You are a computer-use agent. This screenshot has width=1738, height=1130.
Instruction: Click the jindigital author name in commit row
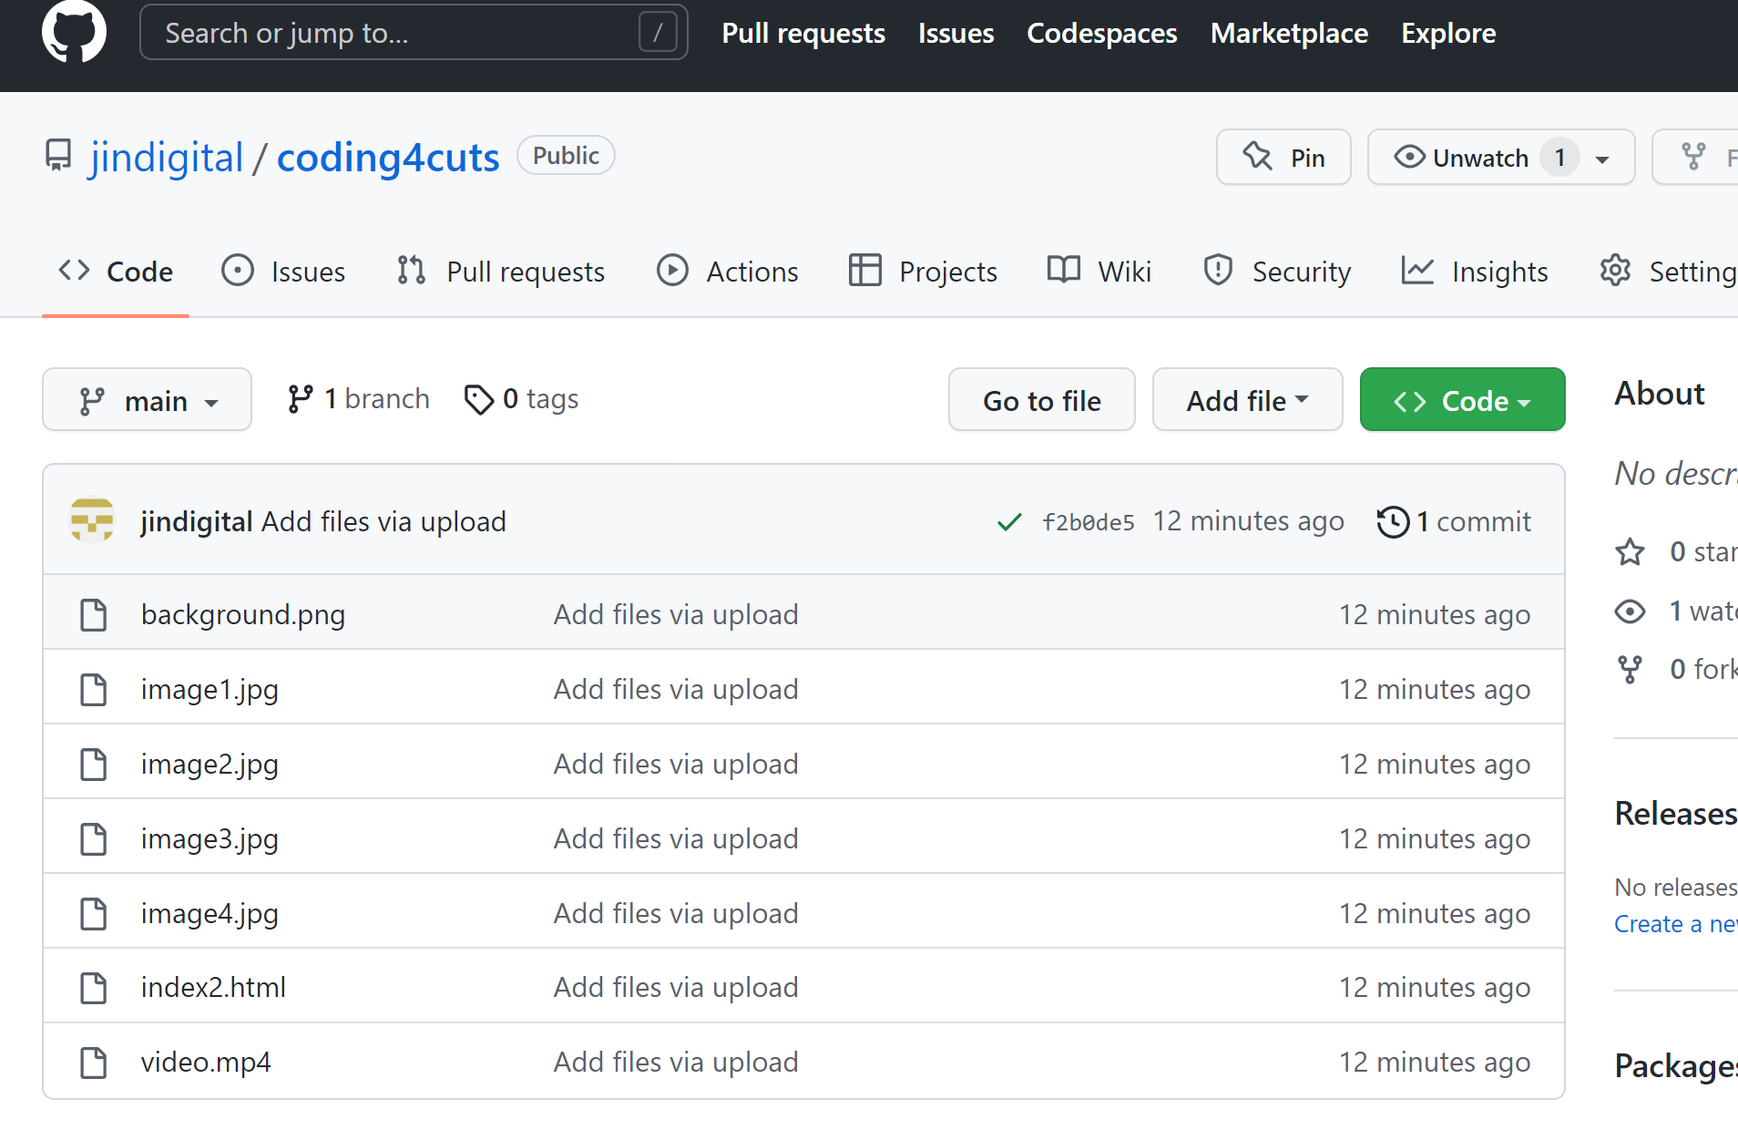197,522
